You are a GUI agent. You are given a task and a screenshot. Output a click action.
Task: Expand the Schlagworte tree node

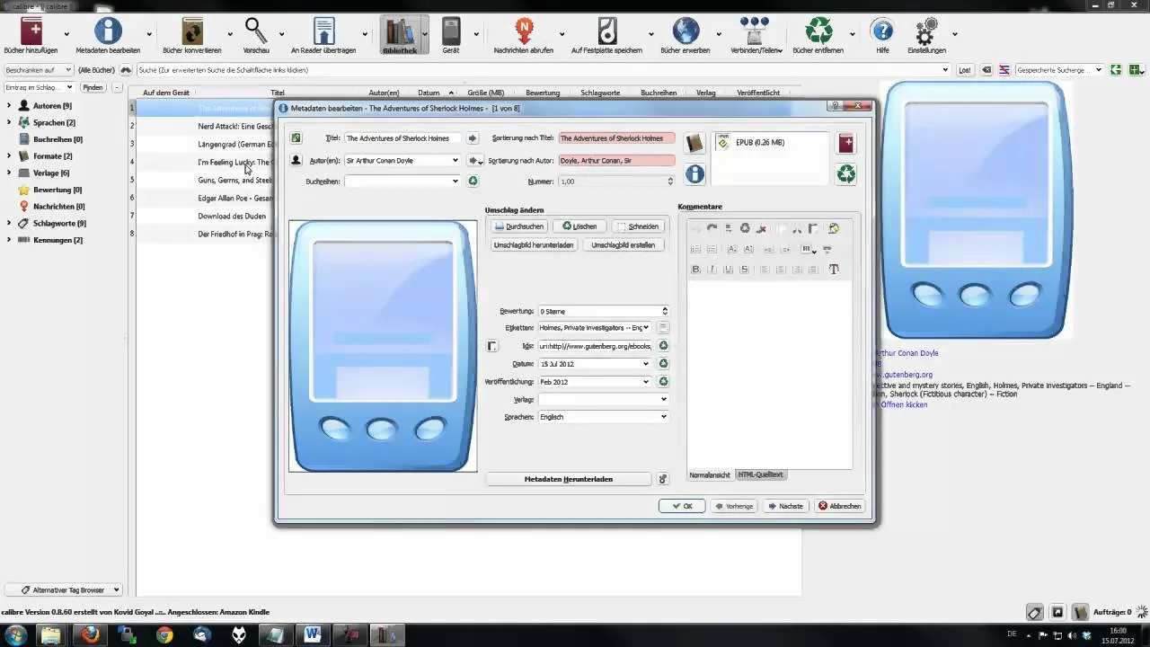coord(9,223)
